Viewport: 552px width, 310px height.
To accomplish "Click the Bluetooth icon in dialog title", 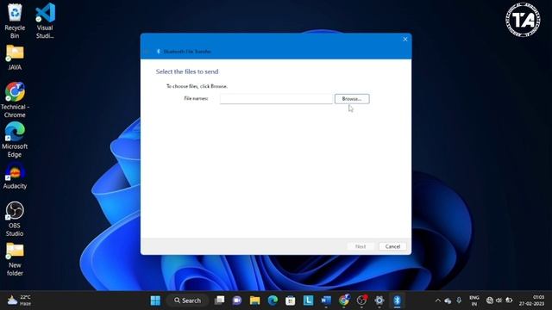I will [x=159, y=52].
